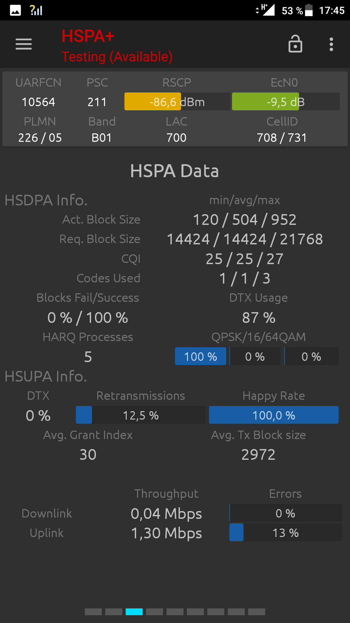Go to the first page indicator
The image size is (350, 623).
93,612
